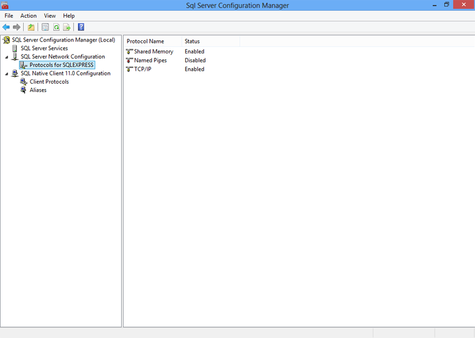Click the SQL Server Network Configuration icon
Screen dimensions: 475x338
tap(14, 56)
